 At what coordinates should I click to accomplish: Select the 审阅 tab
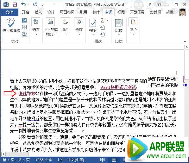pyautogui.click(x=108, y=12)
